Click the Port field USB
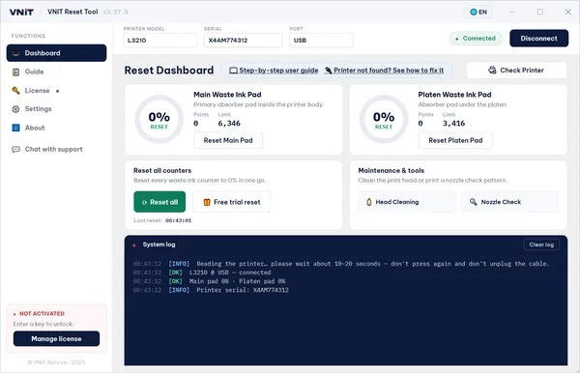This screenshot has width=580, height=373. [321, 41]
